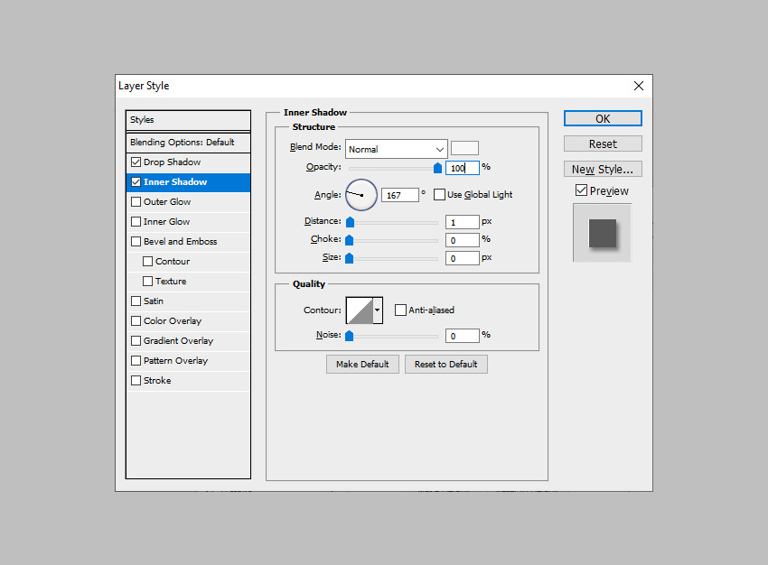The height and width of the screenshot is (565, 768).
Task: Click the New Style... button
Action: point(603,169)
